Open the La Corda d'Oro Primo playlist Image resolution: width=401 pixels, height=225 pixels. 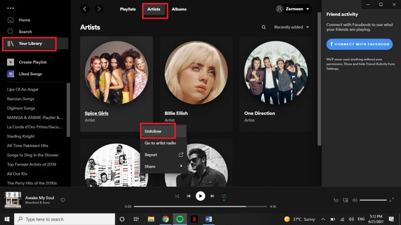click(35, 127)
